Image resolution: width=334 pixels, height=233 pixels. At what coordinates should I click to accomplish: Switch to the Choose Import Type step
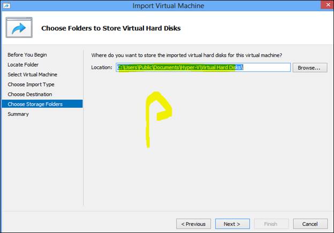[31, 84]
